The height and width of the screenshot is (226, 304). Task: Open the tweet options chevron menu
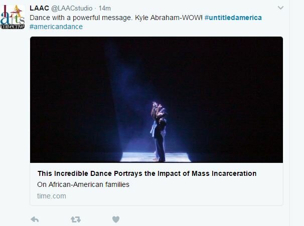click(280, 8)
